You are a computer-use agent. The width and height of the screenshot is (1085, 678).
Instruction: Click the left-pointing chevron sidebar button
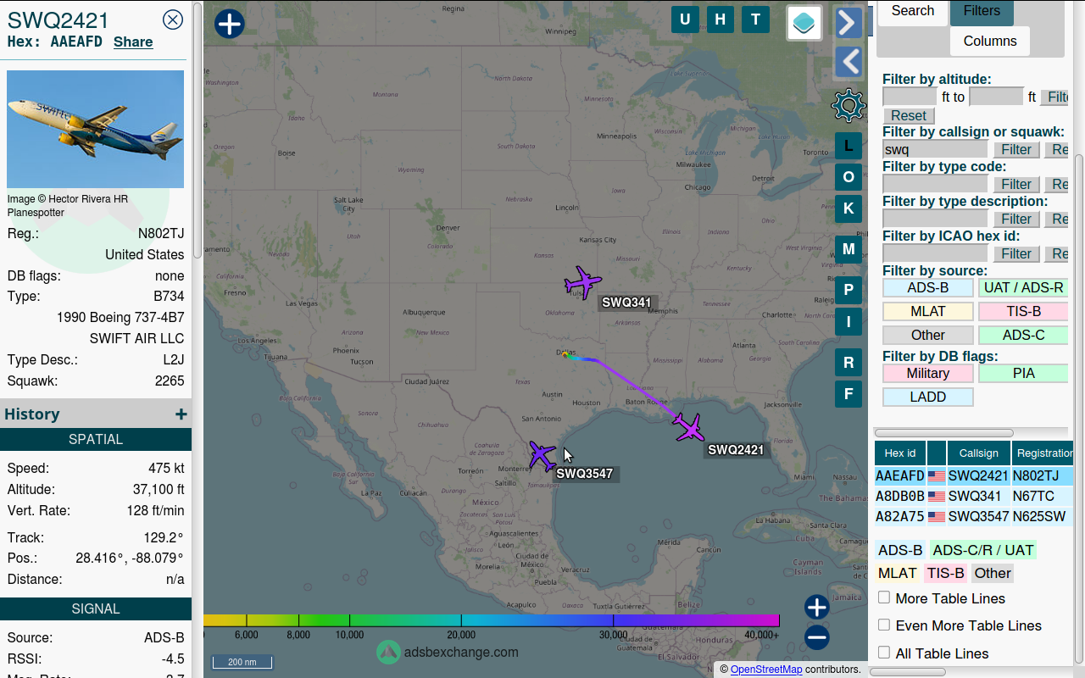click(849, 63)
